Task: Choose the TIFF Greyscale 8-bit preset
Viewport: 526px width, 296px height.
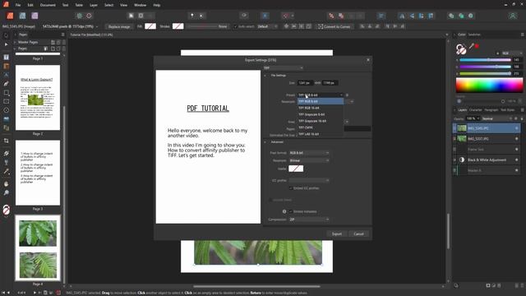Action: [321, 115]
